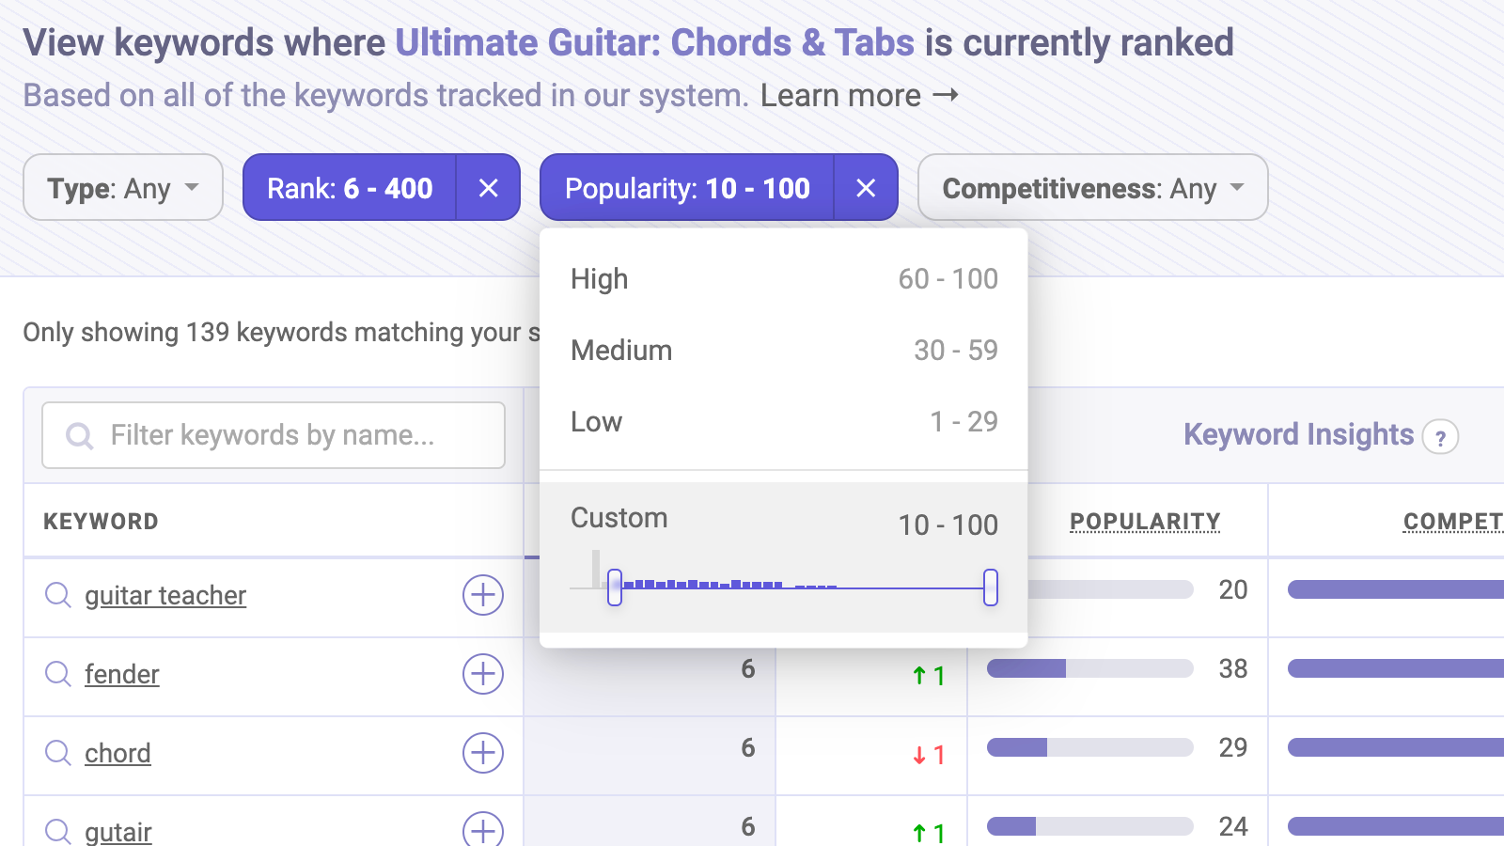Click the search icon beside chord
The image size is (1504, 846).
(58, 753)
